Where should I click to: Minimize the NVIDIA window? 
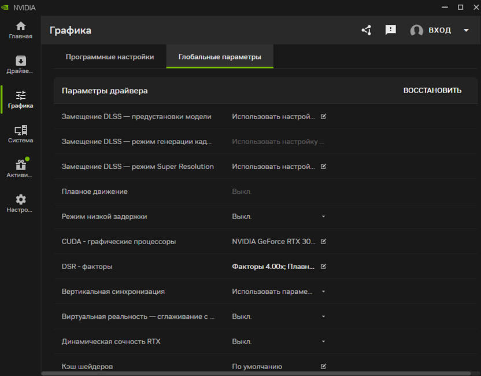(445, 7)
